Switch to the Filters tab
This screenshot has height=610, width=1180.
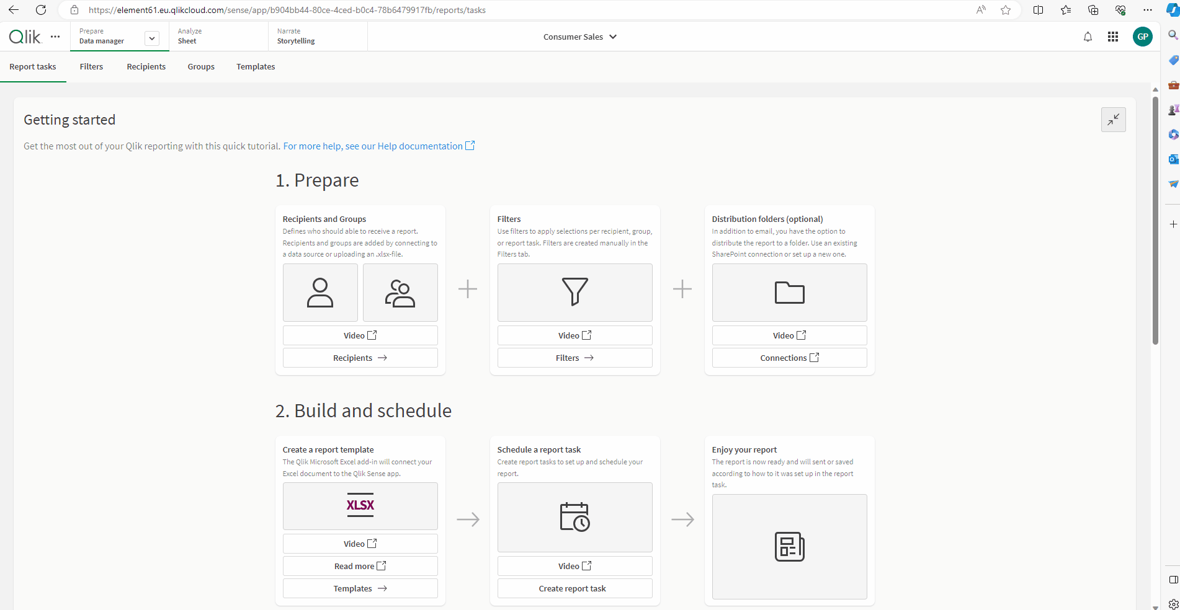click(x=91, y=67)
